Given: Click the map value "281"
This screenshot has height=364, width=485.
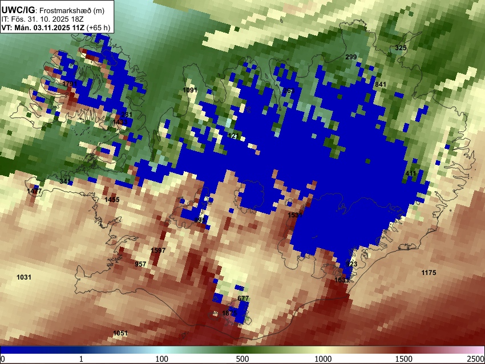Looking at the screenshot, I should pos(127,115).
